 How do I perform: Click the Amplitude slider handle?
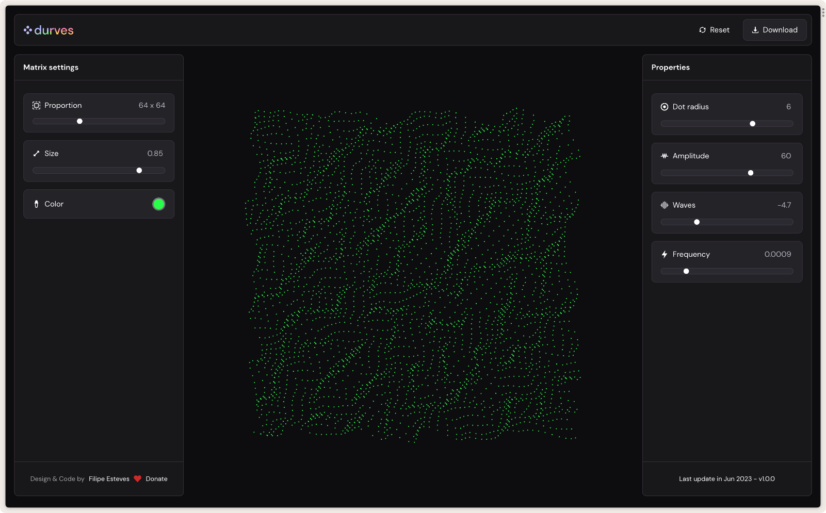coord(751,173)
